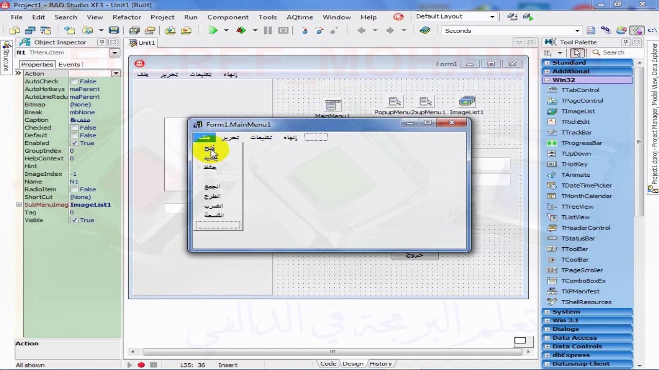Uncheck the Visible property checkbox
659x370 pixels.
click(74, 220)
